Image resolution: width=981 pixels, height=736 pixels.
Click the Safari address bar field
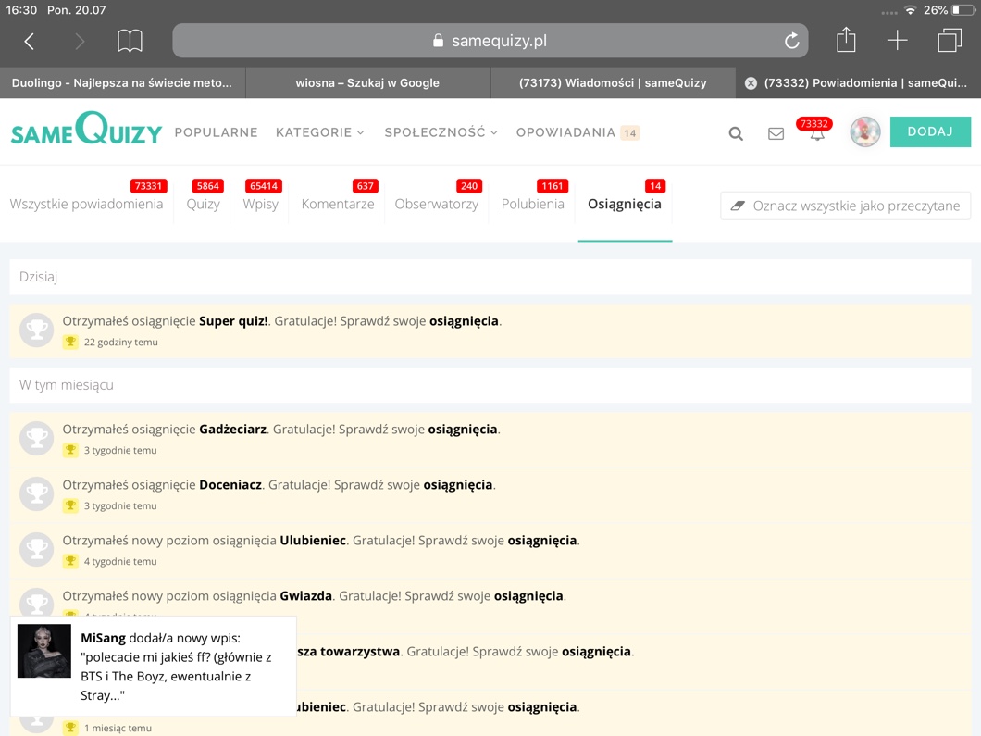(490, 41)
